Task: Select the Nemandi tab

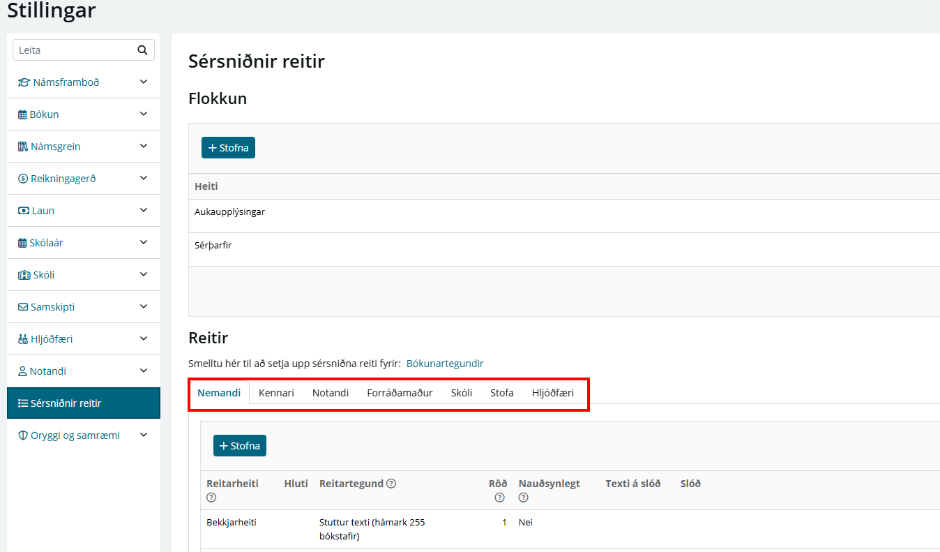Action: click(219, 393)
